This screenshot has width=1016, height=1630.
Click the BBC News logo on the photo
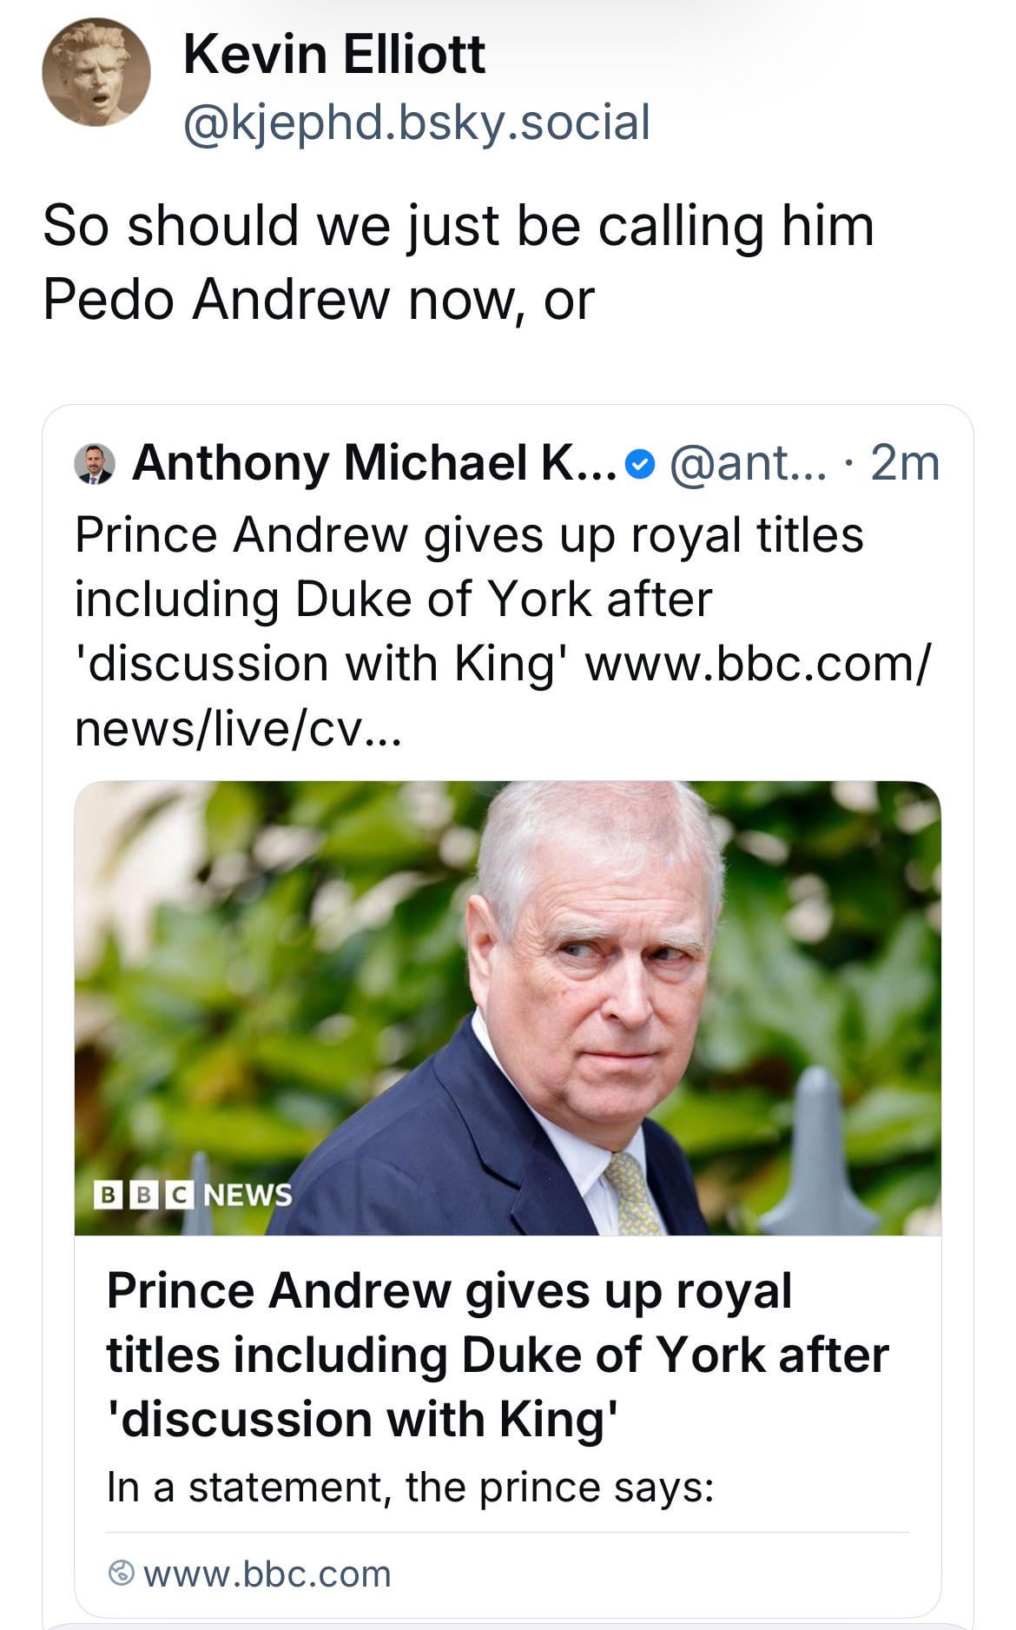click(193, 1195)
